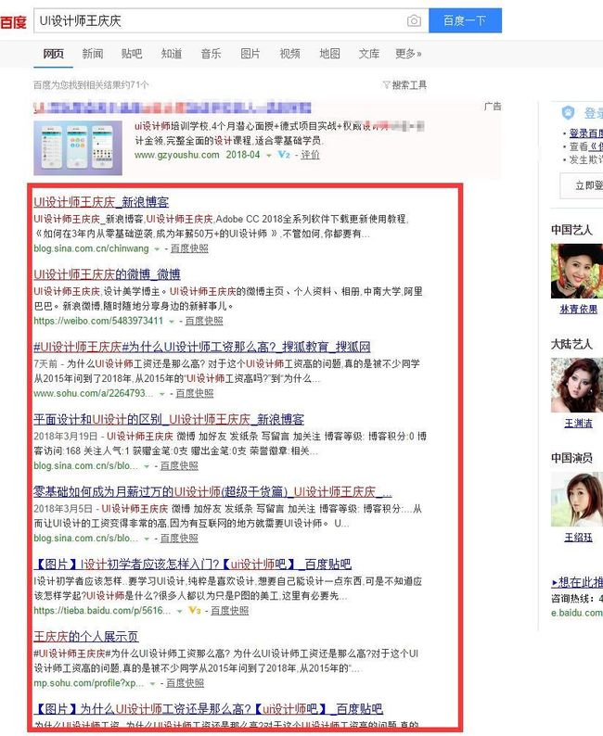Screen dimensions: 603x736
Task: Click the shield paw login icon in sidebar
Action: [569, 113]
